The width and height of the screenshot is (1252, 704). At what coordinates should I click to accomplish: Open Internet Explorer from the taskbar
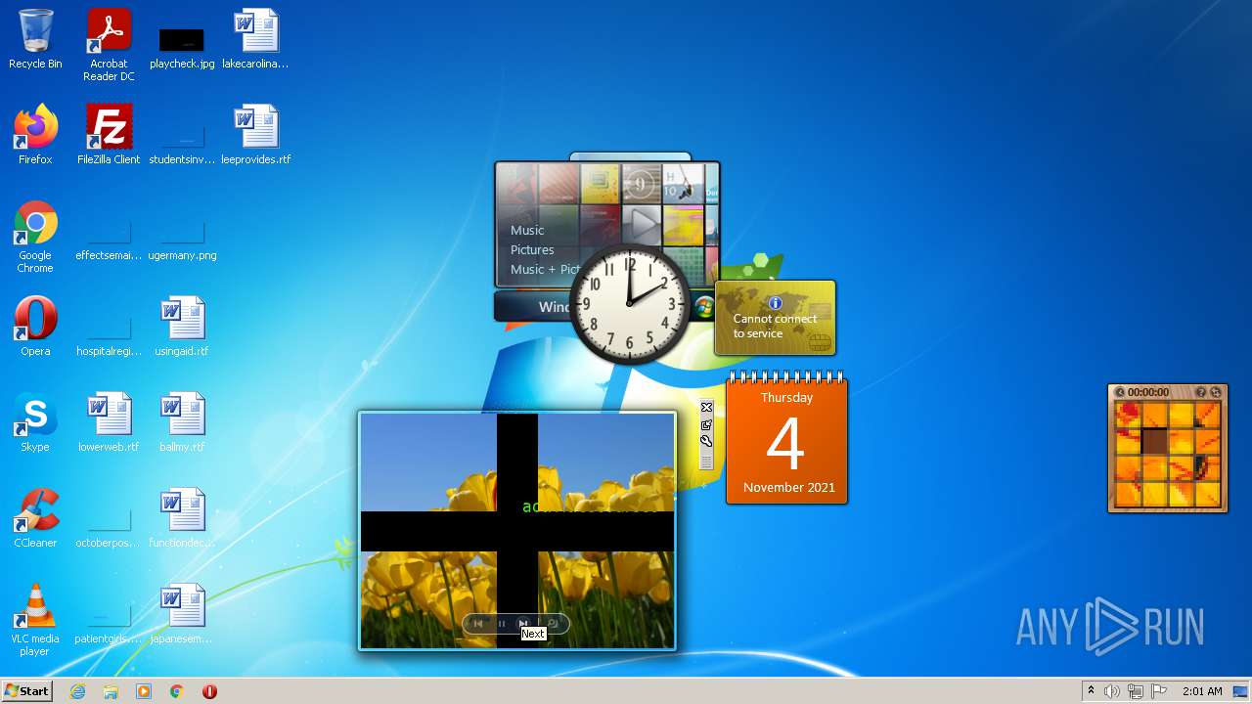click(77, 691)
